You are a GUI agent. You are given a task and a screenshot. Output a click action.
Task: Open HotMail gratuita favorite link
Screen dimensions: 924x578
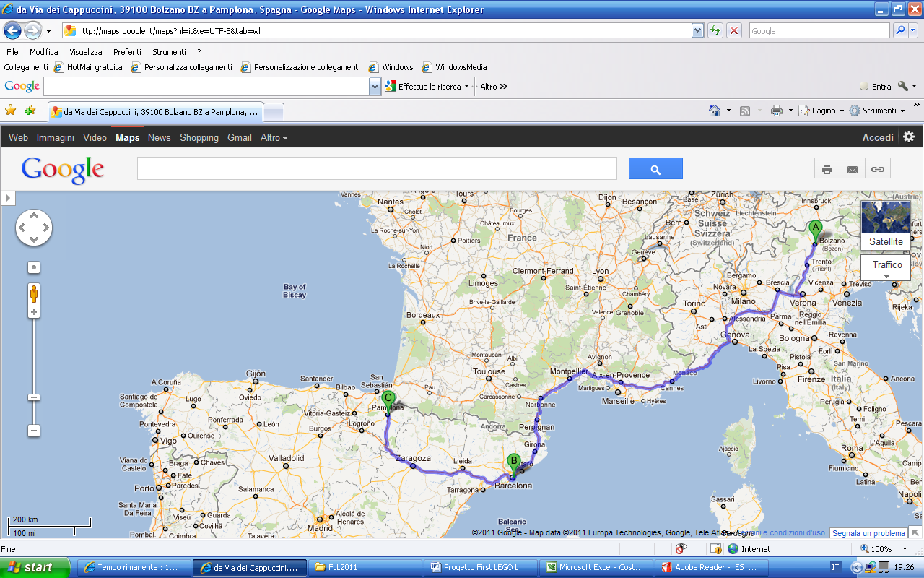coord(88,67)
